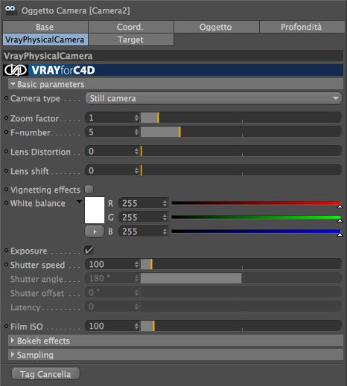Click the VRAYforC4D logo banner
This screenshot has height=386, width=347.
(x=173, y=70)
